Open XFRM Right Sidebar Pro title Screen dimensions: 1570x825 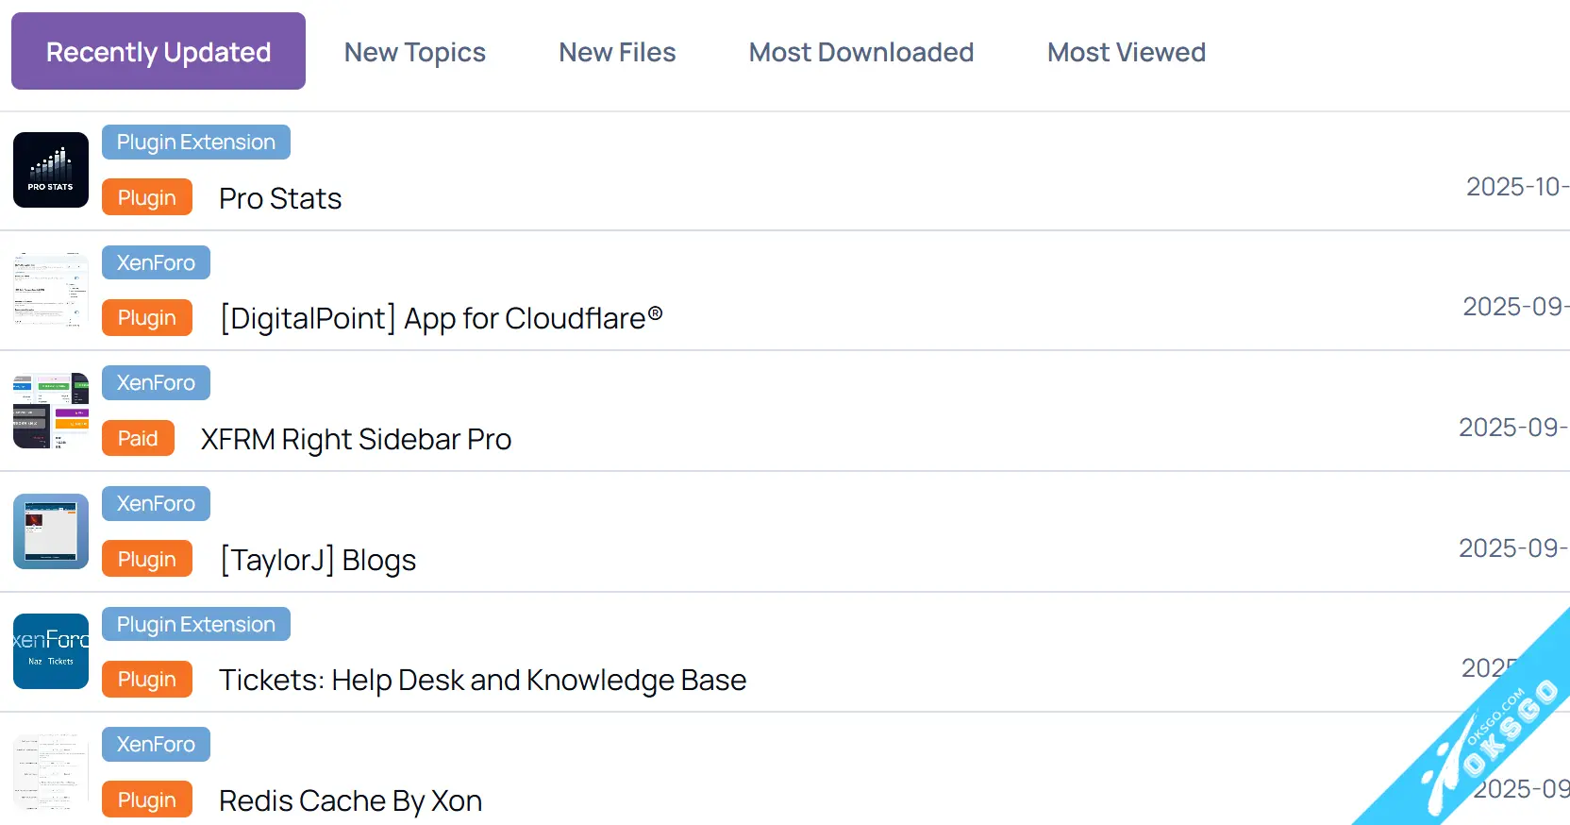(356, 439)
